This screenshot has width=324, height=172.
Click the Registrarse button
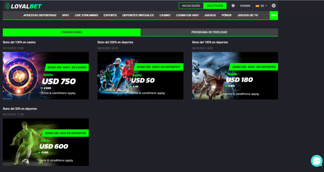point(215,6)
